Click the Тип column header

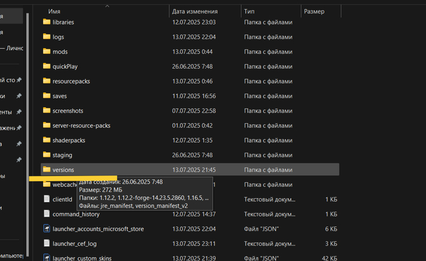pos(250,12)
